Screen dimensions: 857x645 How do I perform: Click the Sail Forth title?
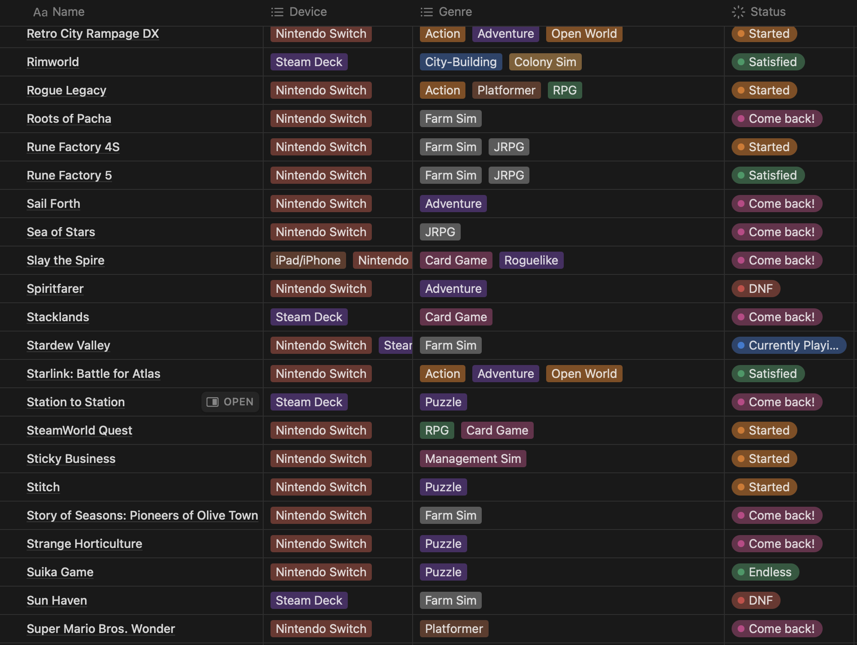tap(53, 204)
